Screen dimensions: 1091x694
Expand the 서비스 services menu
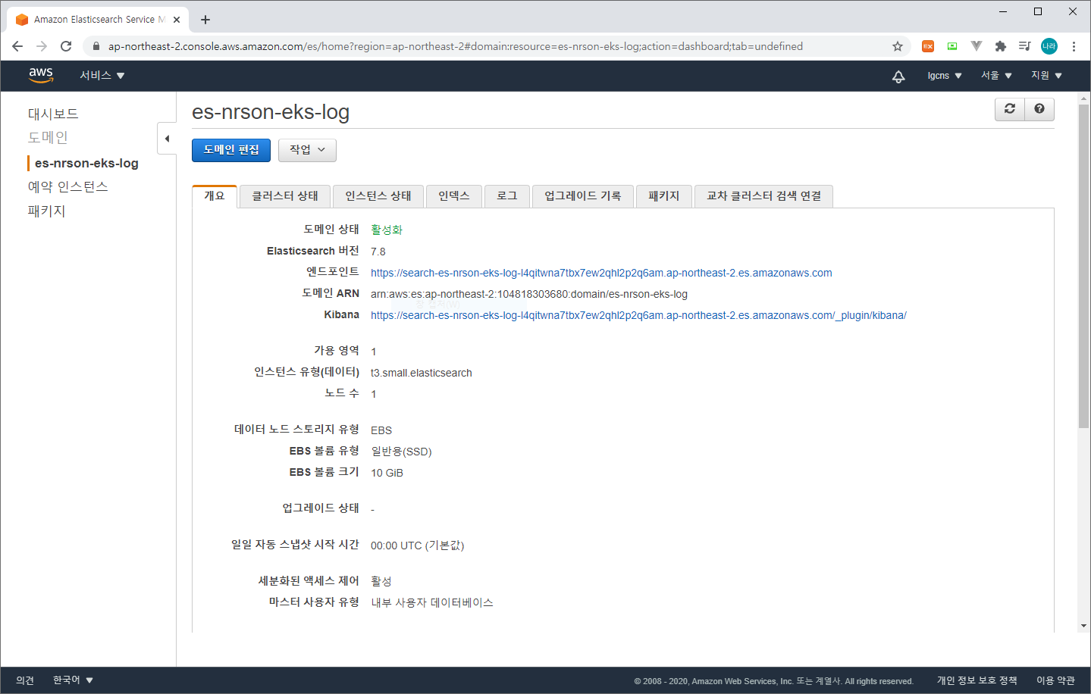[102, 76]
